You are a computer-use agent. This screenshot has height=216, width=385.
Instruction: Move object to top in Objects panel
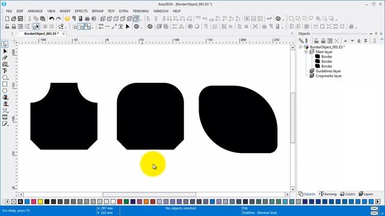pyautogui.click(x=359, y=41)
